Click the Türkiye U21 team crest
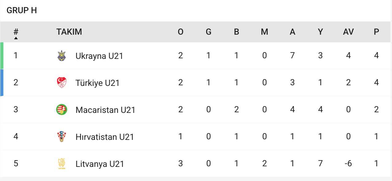Viewport: 392px width, 181px height. 62,83
